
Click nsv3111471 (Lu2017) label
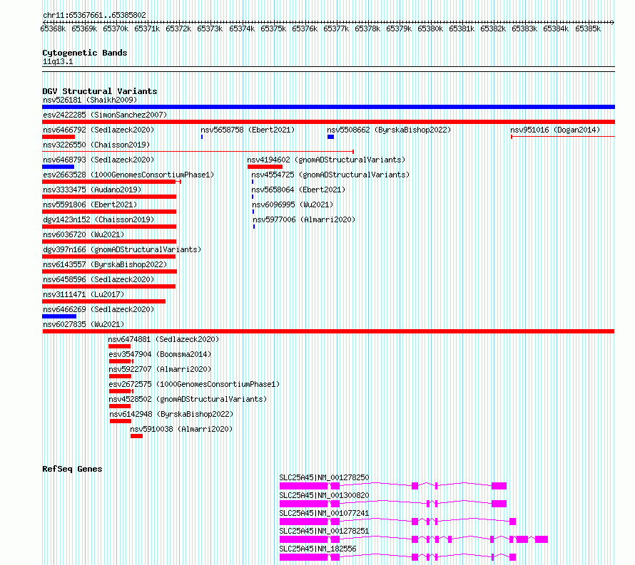pyautogui.click(x=83, y=294)
